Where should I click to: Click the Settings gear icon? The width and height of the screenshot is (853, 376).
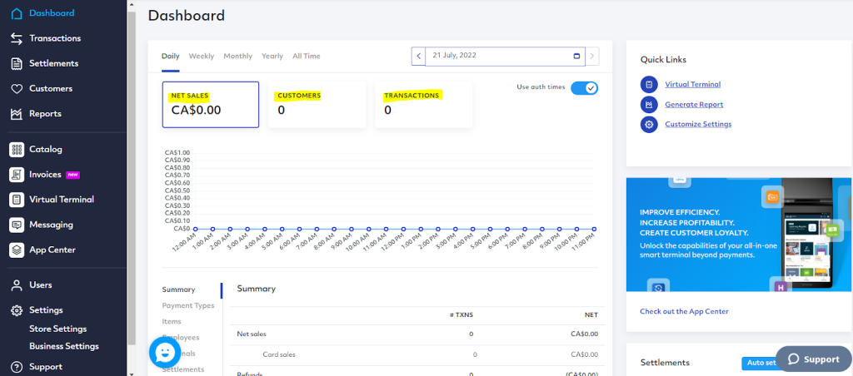click(x=17, y=310)
